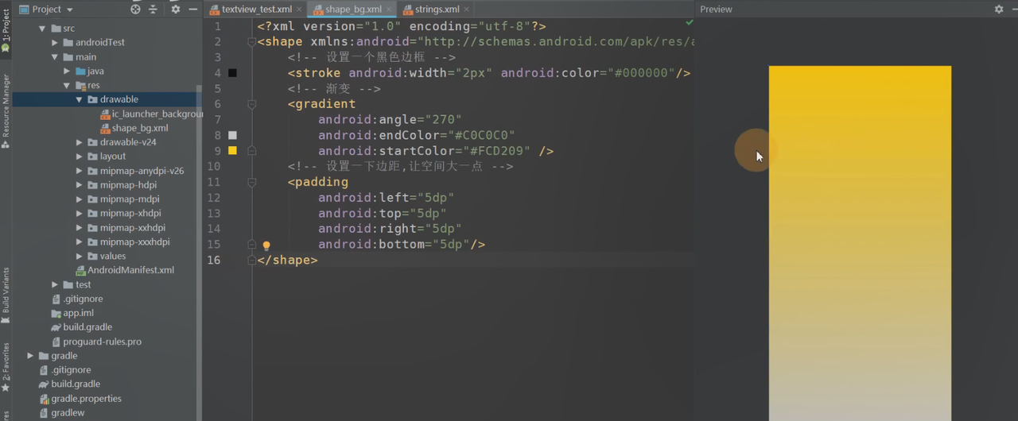Viewport: 1018px width, 421px height.
Task: Click the gray endColor swatch on line 8
Action: (232, 135)
